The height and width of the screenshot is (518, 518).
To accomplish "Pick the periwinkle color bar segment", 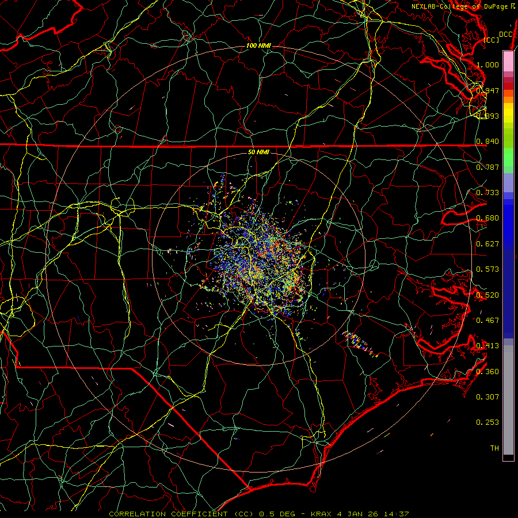I will [508, 182].
